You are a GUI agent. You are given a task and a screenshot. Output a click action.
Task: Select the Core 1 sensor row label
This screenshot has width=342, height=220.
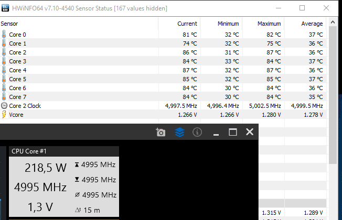17,43
